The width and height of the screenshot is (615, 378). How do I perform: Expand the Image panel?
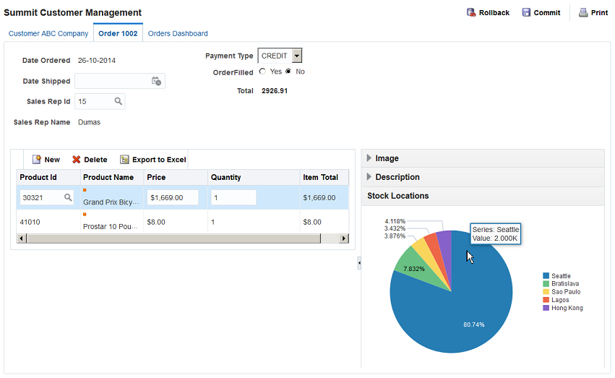[x=369, y=158]
